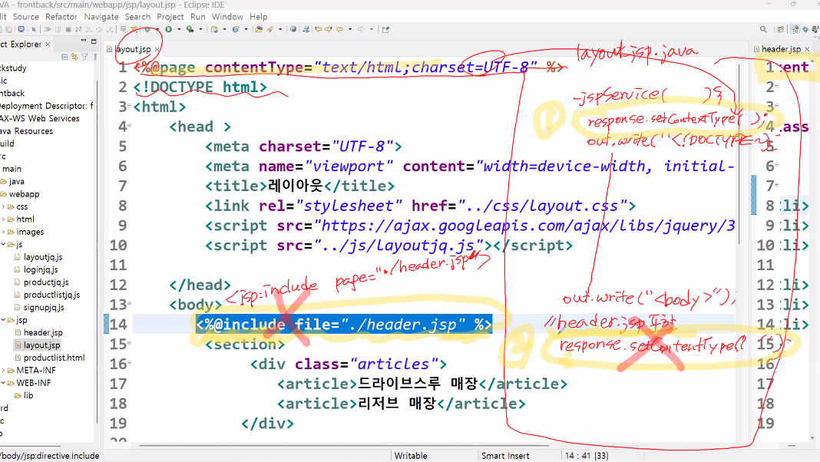The image size is (820, 462).
Task: Open the Navigate menu
Action: click(x=101, y=17)
